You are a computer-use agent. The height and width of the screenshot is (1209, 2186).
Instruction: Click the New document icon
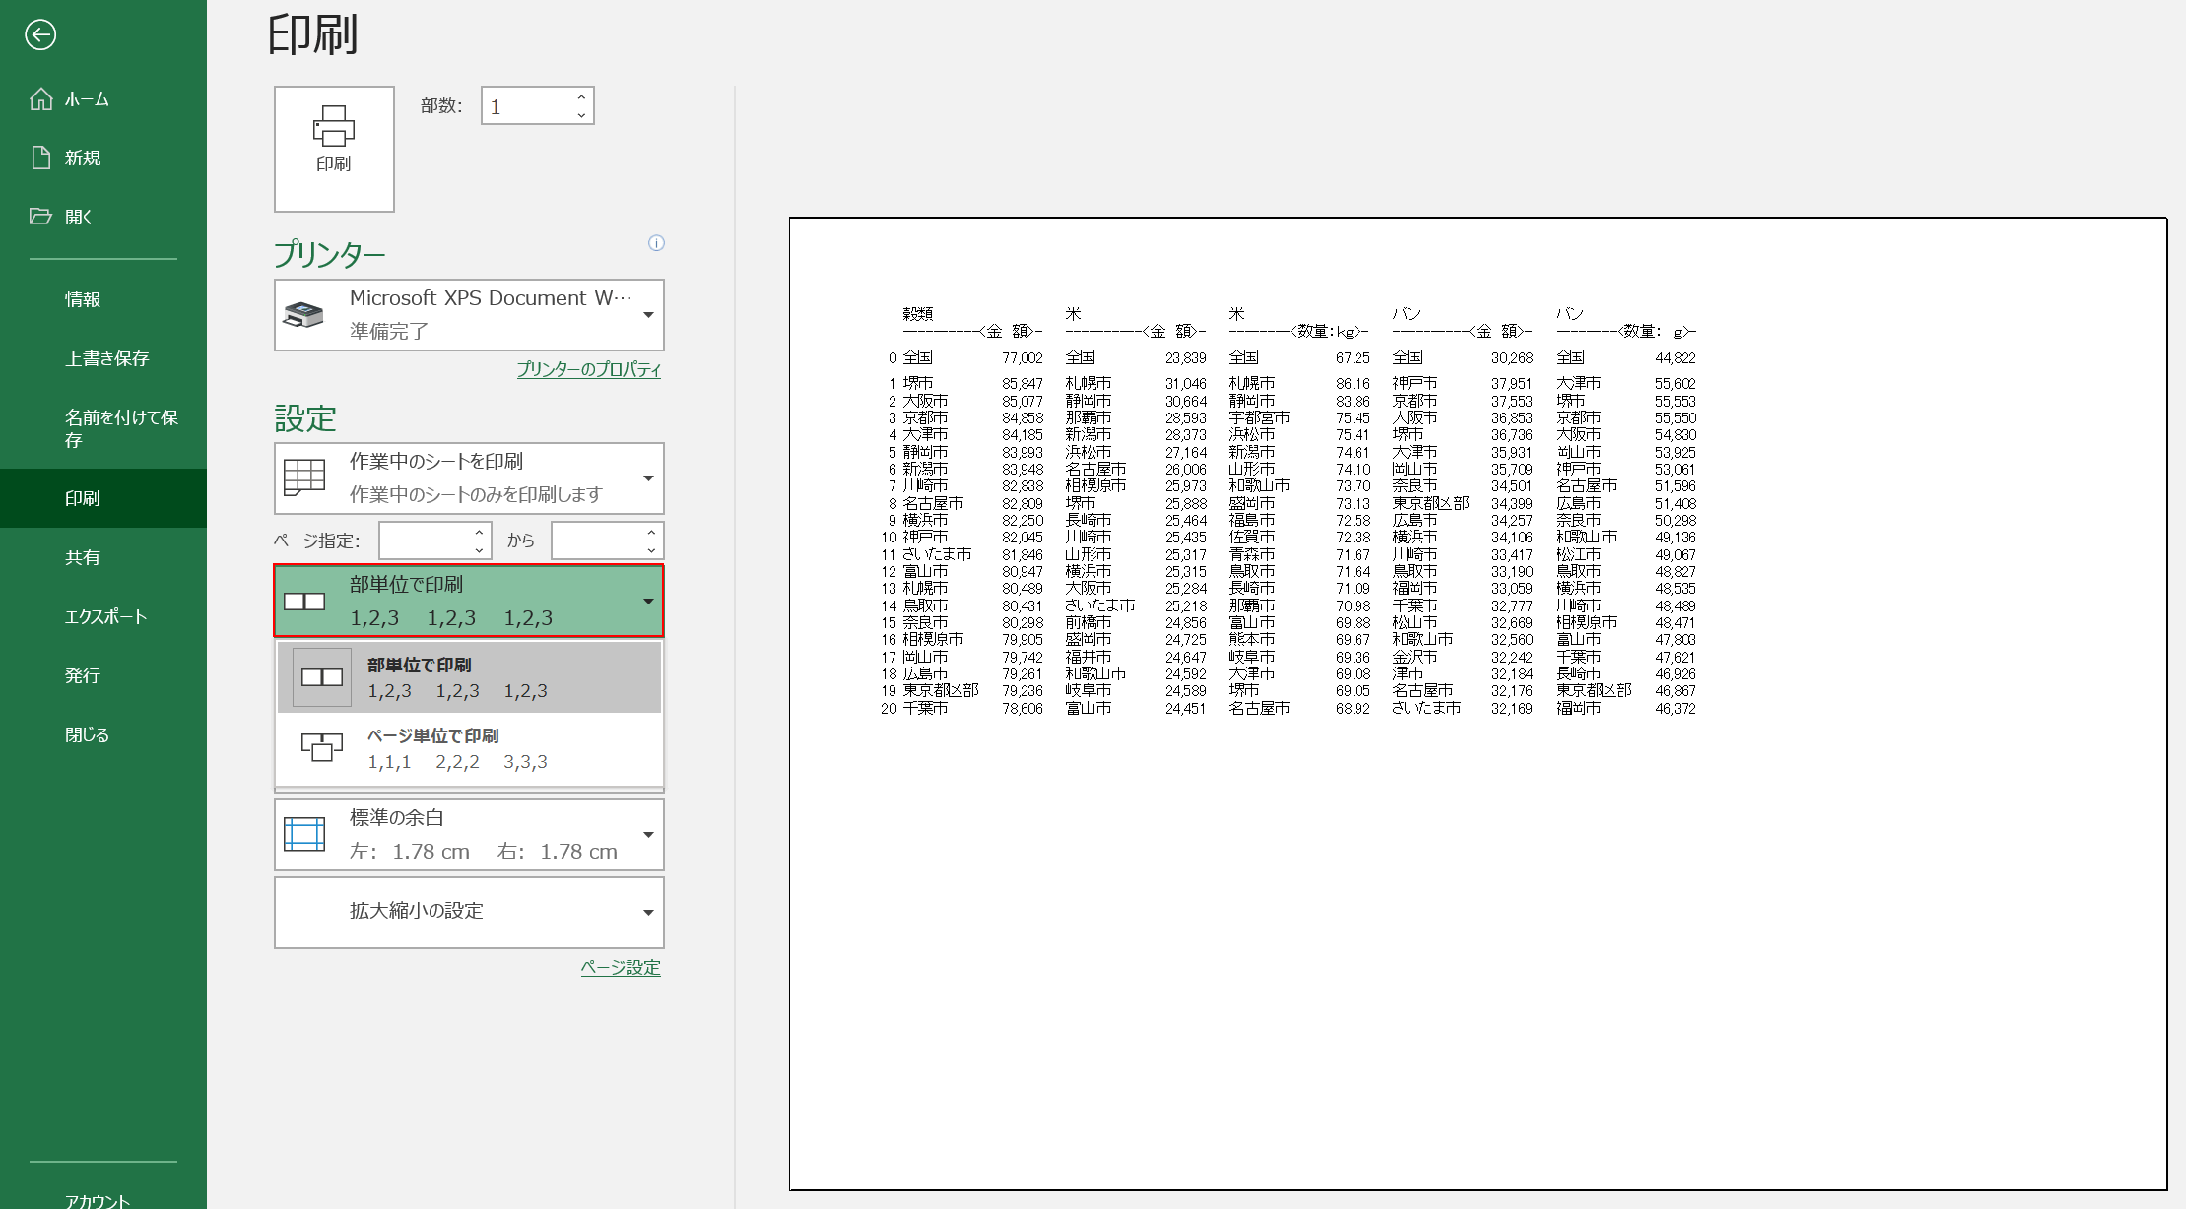[x=41, y=158]
